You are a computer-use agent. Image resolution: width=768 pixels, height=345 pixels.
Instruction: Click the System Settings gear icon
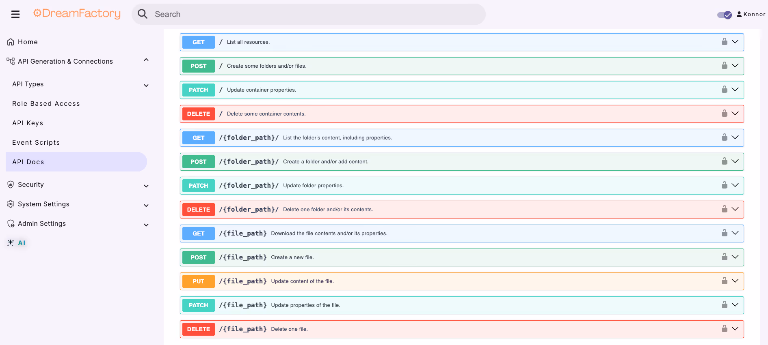tap(11, 204)
